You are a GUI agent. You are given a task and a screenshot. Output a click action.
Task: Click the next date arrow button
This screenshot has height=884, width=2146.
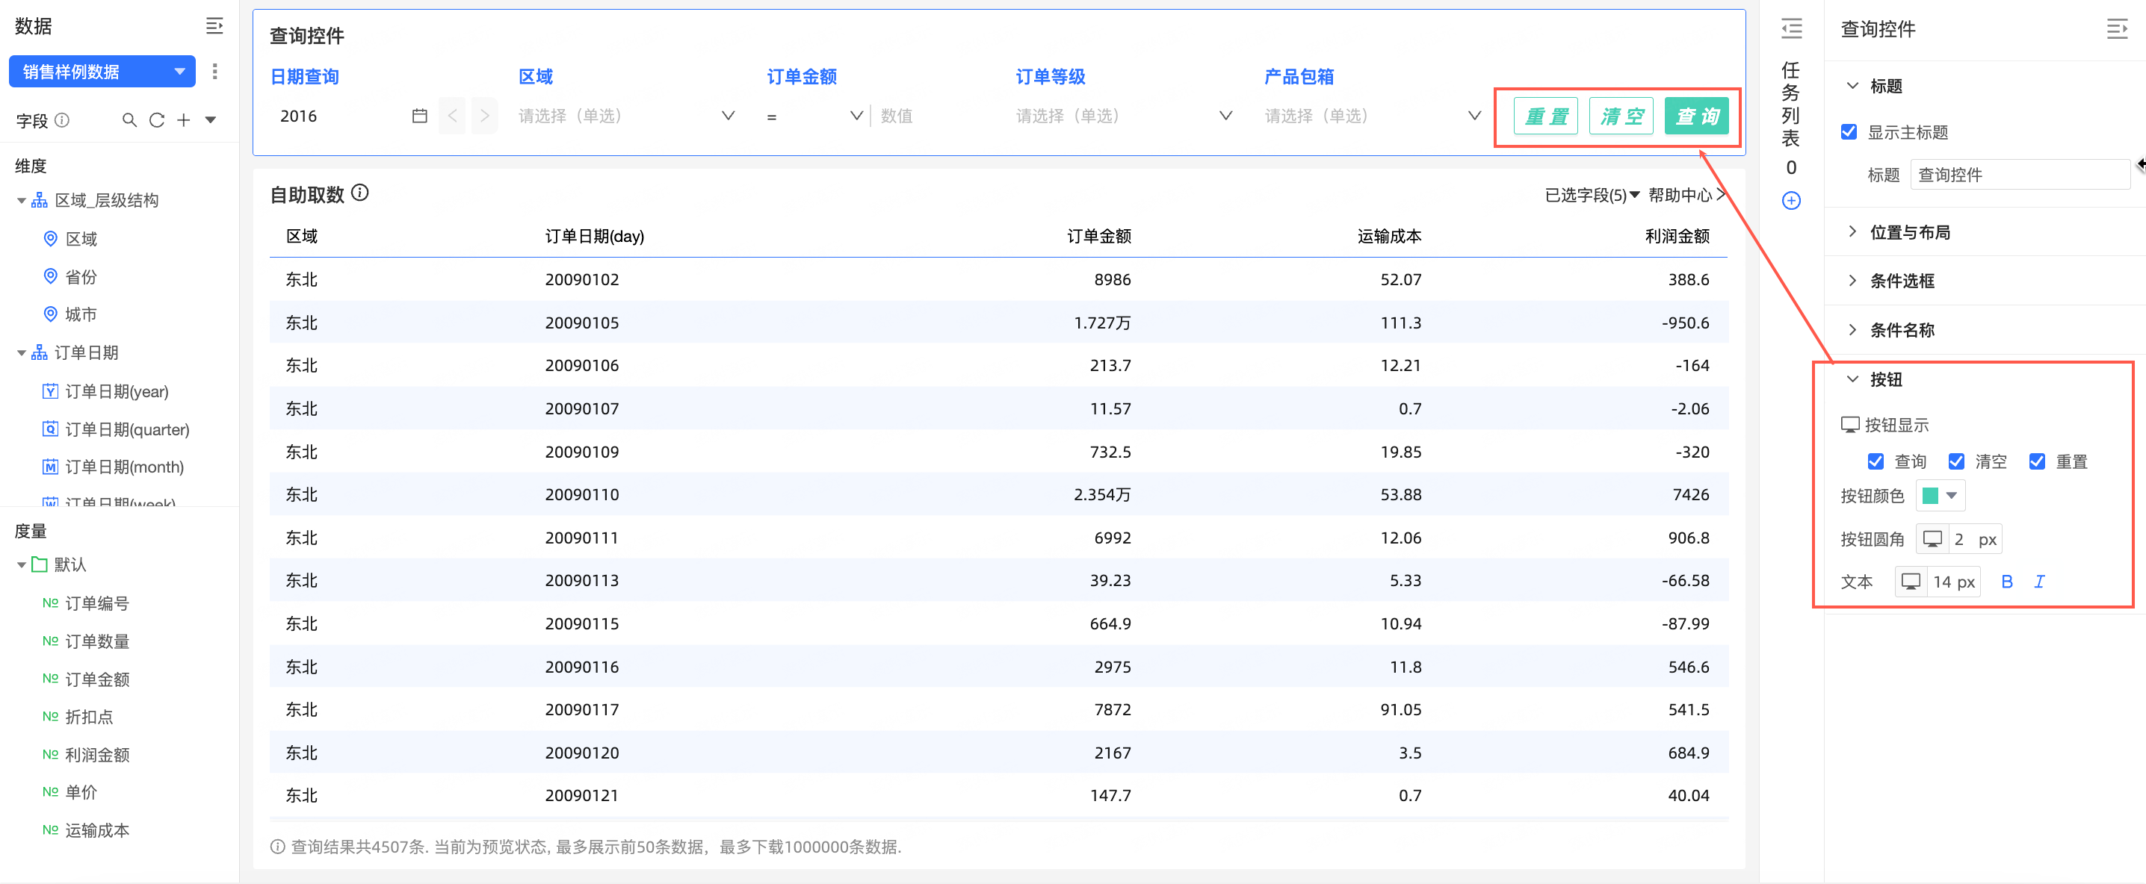point(484,116)
